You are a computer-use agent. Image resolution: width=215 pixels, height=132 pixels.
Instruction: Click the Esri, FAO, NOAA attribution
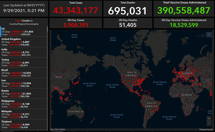pos(58,130)
